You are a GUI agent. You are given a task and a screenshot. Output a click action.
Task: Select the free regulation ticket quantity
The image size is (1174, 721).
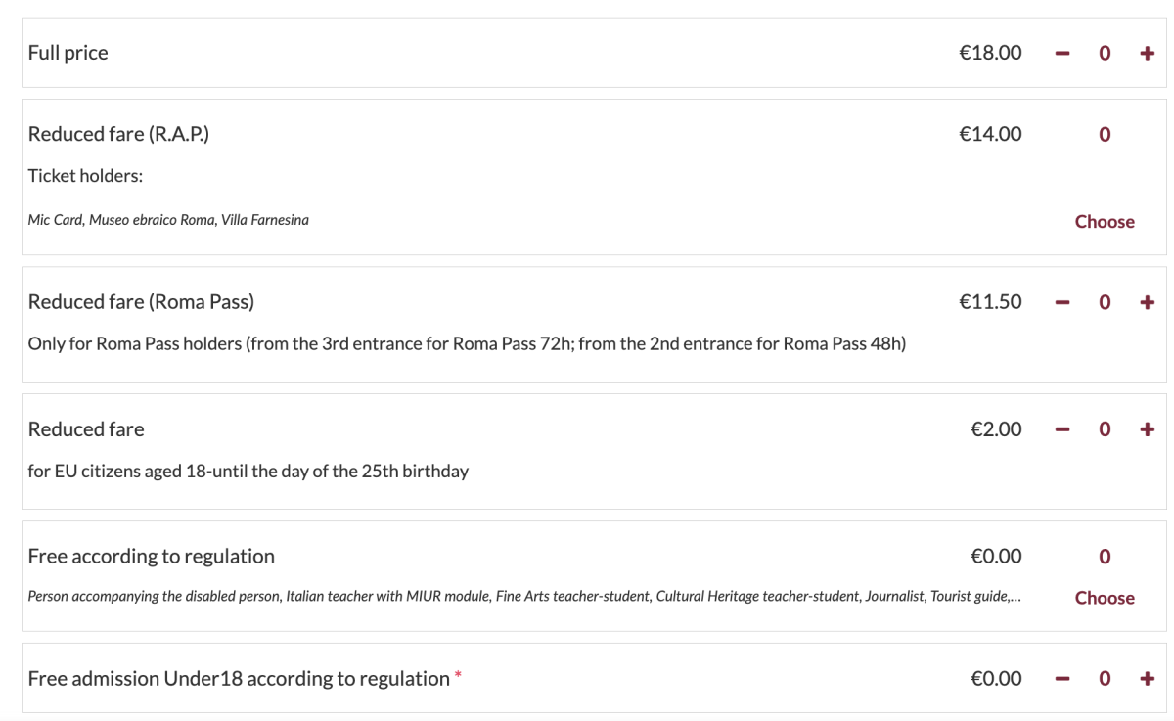(x=1105, y=557)
